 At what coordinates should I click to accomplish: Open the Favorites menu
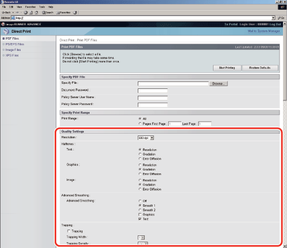(30, 7)
